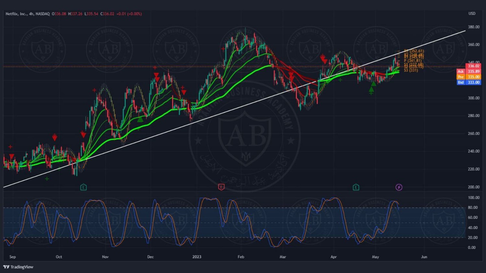
Task: Click the 2023 label on time axis
Action: 197,257
